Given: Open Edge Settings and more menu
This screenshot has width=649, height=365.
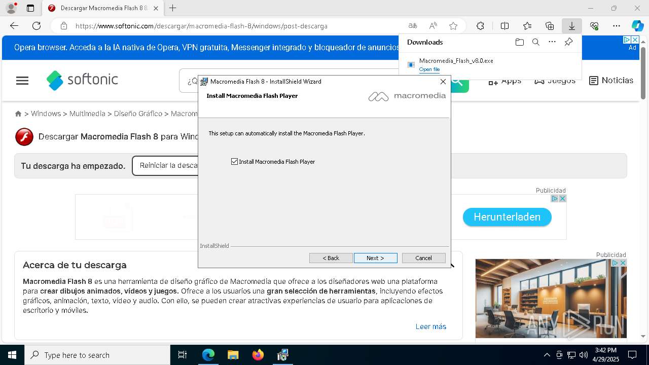Looking at the screenshot, I should coord(617,26).
